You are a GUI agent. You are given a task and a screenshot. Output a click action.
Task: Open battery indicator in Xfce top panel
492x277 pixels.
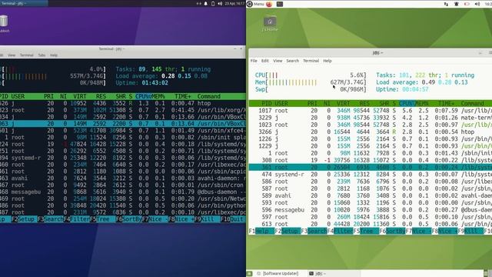(213, 3)
